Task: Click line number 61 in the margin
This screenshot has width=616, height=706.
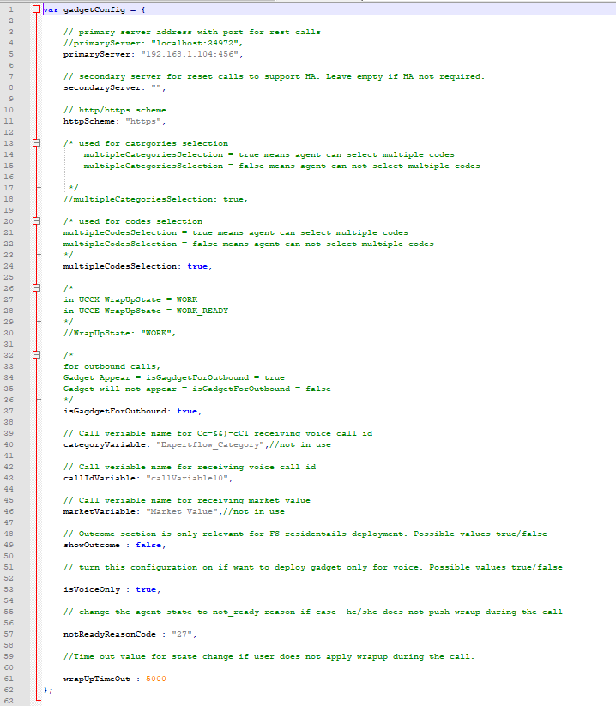Action: [12, 679]
